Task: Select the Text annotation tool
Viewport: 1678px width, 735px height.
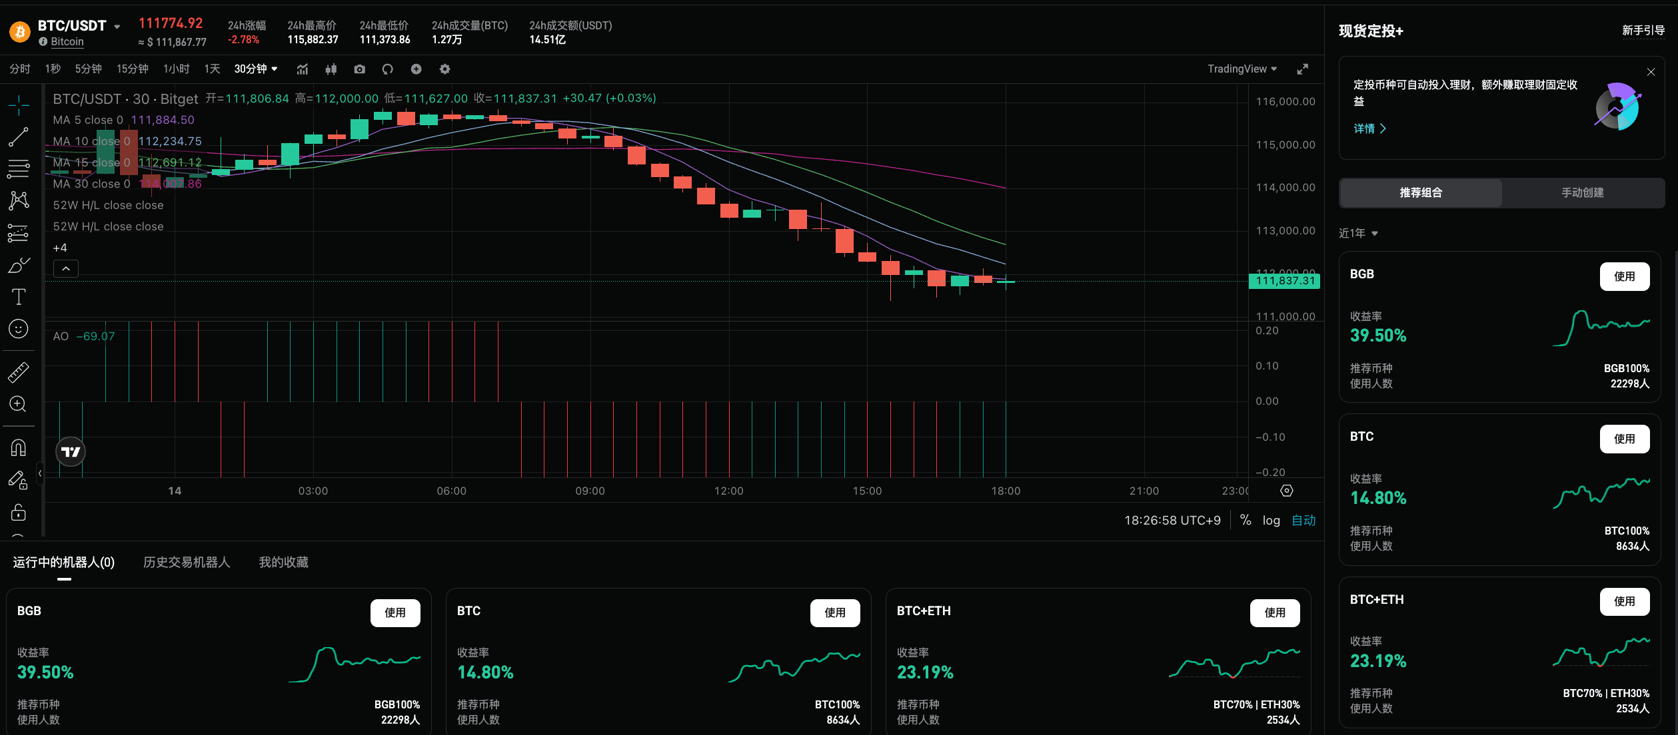Action: pos(19,297)
